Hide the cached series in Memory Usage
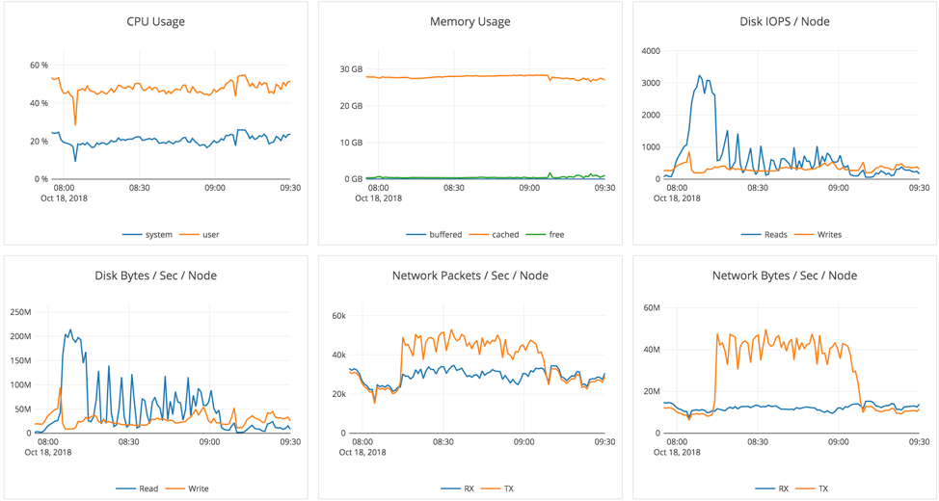 (504, 234)
